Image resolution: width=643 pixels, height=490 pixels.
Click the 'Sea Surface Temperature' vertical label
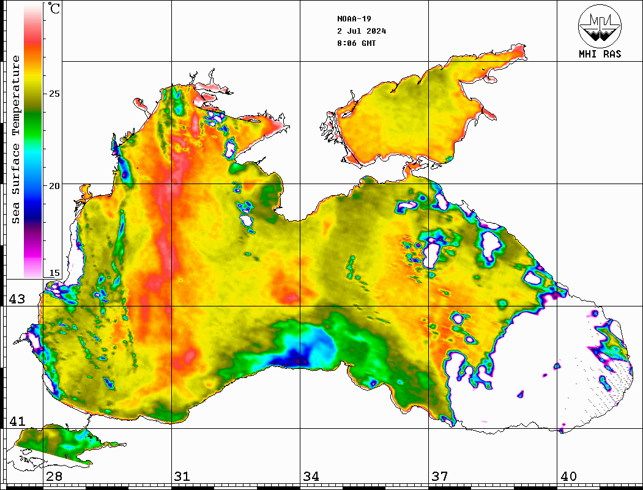click(15, 139)
